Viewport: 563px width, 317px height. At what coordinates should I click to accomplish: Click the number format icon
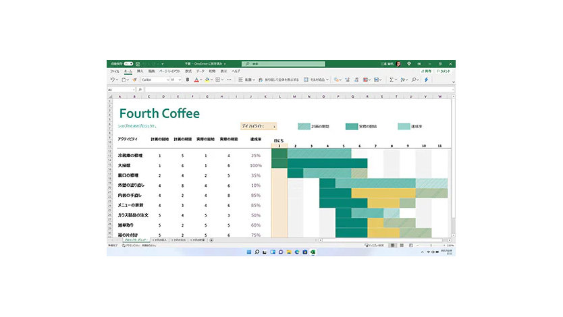[x=336, y=80]
